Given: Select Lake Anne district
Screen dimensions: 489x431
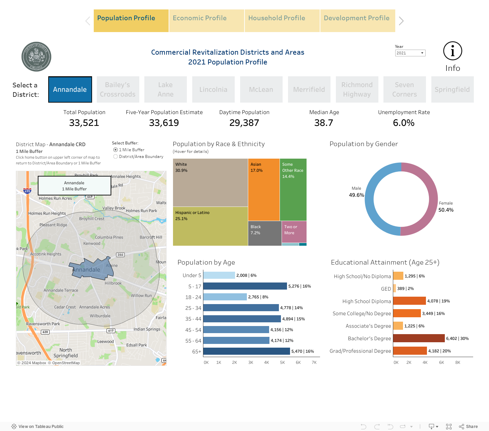Looking at the screenshot, I should (166, 89).
